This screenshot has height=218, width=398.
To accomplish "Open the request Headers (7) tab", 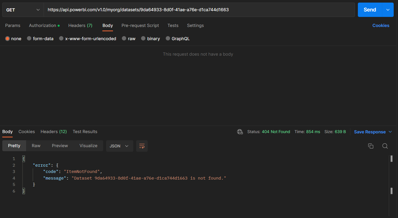I will click(80, 26).
